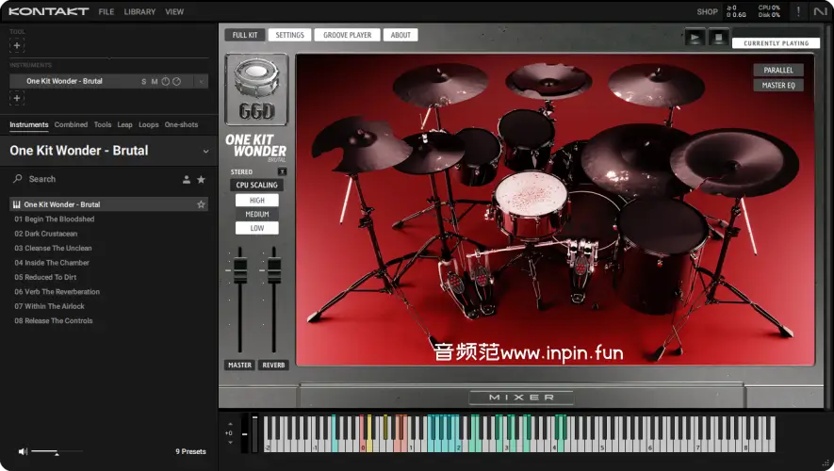Click the add Tool plus icon
The width and height of the screenshot is (834, 471).
coord(17,45)
